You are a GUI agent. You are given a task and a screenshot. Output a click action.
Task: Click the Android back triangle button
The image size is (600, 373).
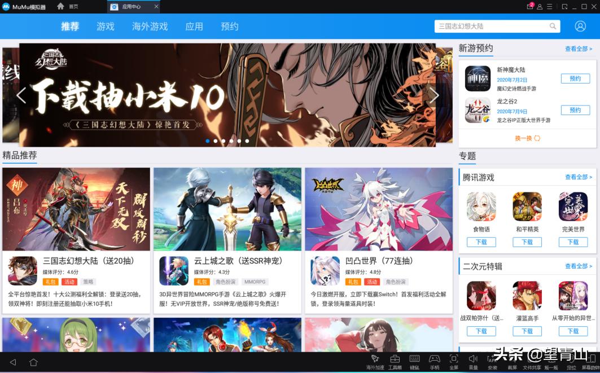click(13, 362)
